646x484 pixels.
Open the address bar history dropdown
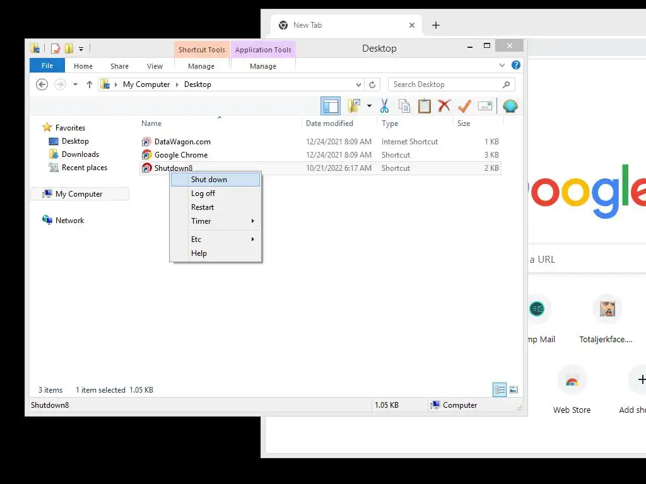358,85
